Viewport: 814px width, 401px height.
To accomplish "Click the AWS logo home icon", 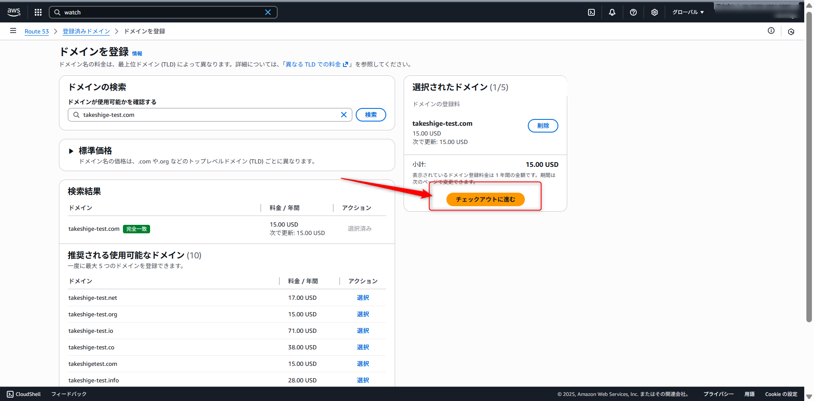I will (14, 12).
